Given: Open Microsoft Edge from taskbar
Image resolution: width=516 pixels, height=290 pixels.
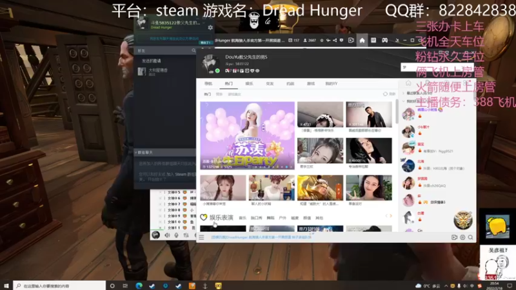Looking at the screenshot, I should pos(139,285).
